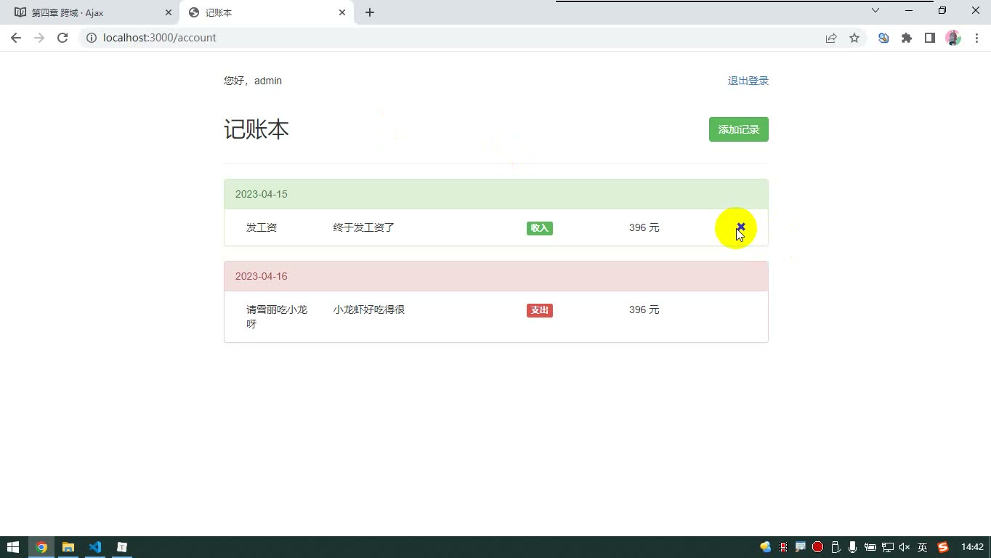View site information icon beside the URL
The width and height of the screenshot is (991, 558).
tap(92, 38)
